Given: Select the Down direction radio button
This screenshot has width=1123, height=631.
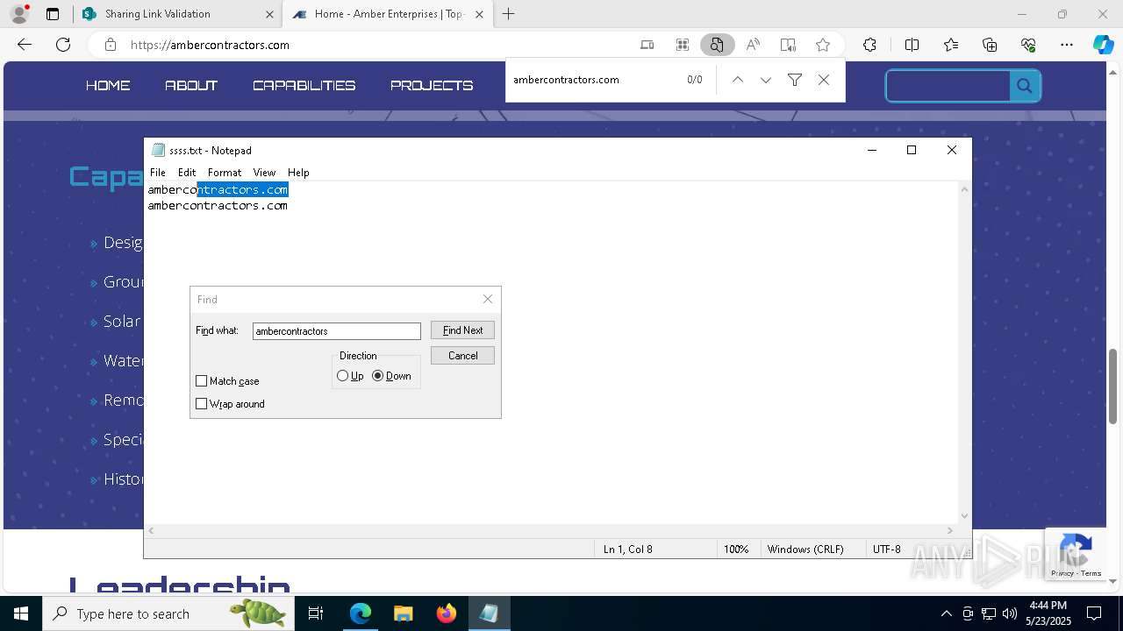Looking at the screenshot, I should pos(378,376).
